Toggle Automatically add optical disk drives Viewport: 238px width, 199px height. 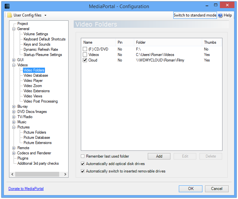click(x=82, y=164)
